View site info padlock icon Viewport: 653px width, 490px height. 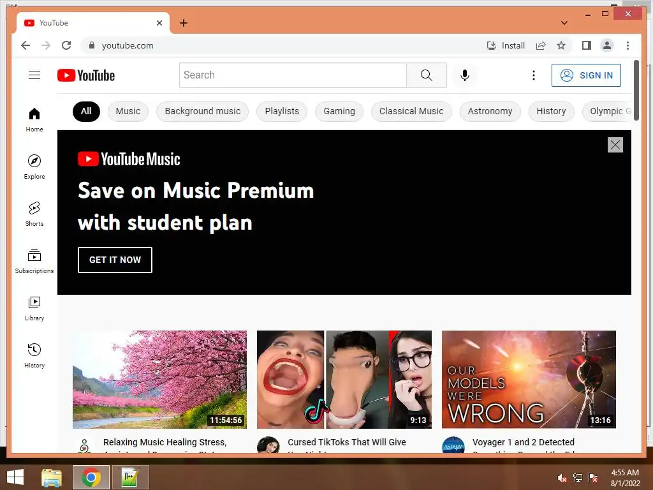coord(92,45)
